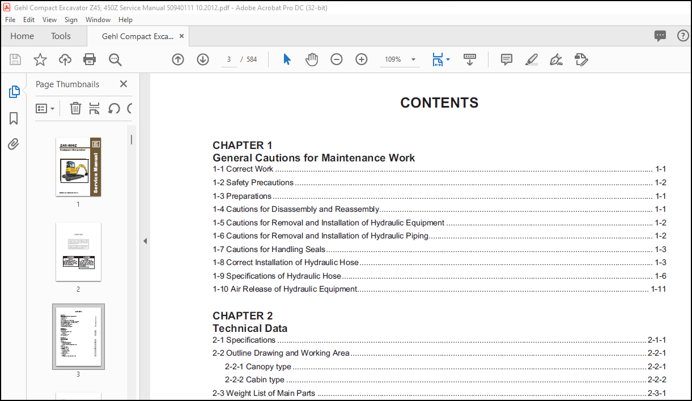The height and width of the screenshot is (401, 692).
Task: Open the Edit menu
Action: click(29, 19)
